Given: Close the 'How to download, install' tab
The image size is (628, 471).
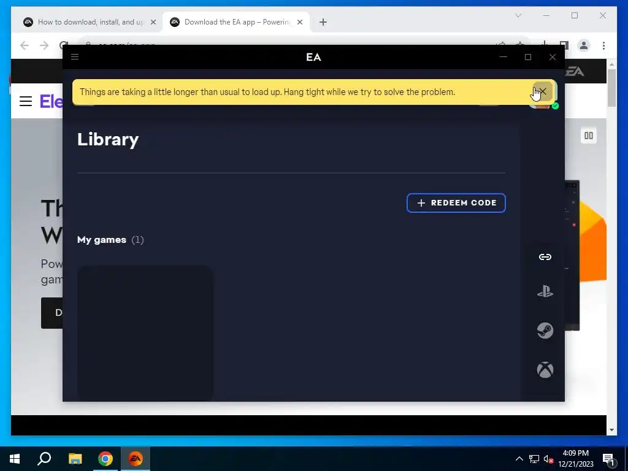Looking at the screenshot, I should pyautogui.click(x=153, y=22).
